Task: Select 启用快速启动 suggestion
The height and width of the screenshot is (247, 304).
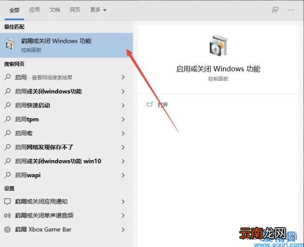Action: (66, 105)
